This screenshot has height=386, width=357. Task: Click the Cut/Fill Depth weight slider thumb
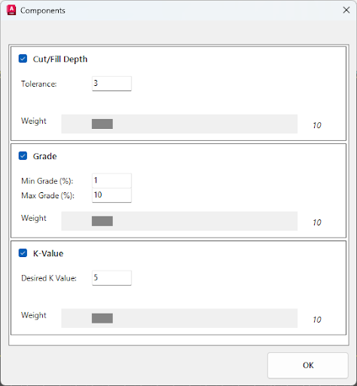(102, 124)
